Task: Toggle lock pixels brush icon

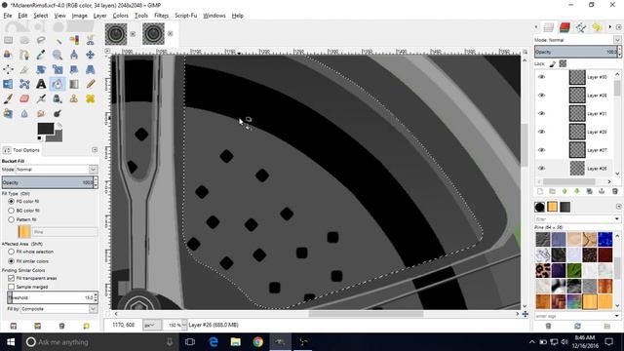Action: [x=553, y=63]
